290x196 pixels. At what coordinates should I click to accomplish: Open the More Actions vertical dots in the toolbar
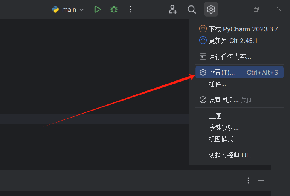[x=130, y=9]
